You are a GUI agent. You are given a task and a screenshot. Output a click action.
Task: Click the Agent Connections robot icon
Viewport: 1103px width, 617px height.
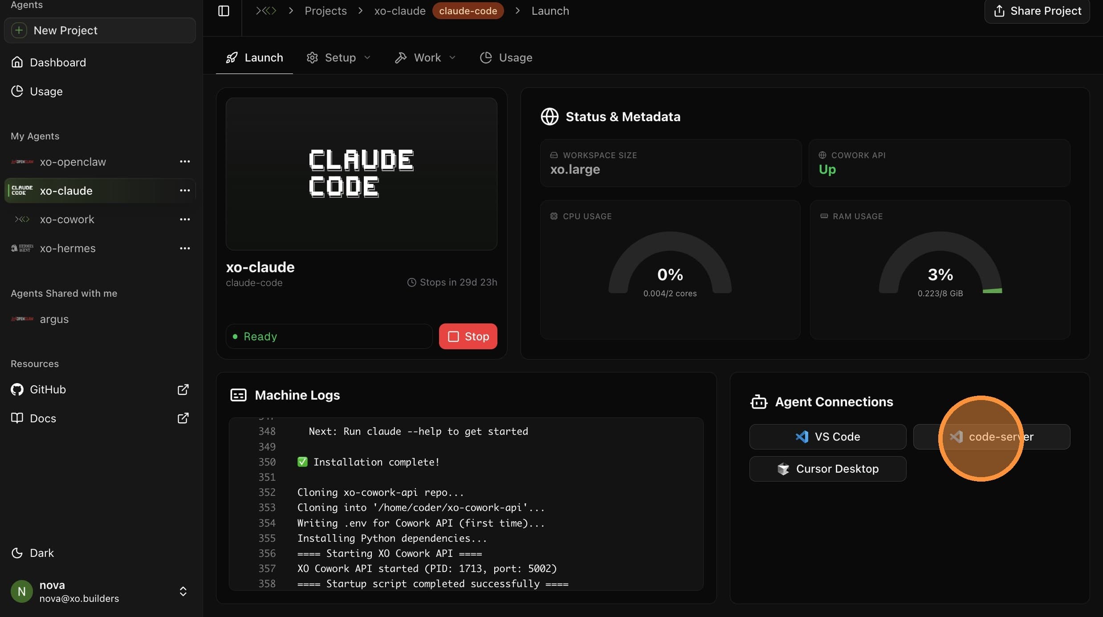[x=759, y=402]
